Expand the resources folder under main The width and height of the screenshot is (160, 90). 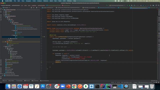click(x=9, y=38)
